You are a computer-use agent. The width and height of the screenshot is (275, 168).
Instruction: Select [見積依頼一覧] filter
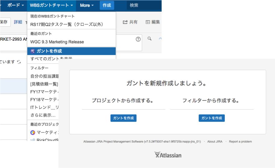[x=44, y=84]
